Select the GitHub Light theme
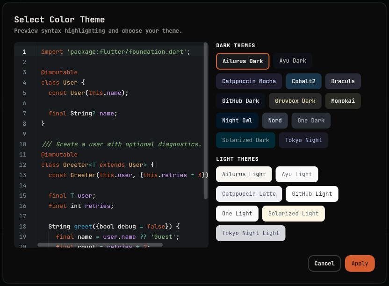 tap(312, 194)
